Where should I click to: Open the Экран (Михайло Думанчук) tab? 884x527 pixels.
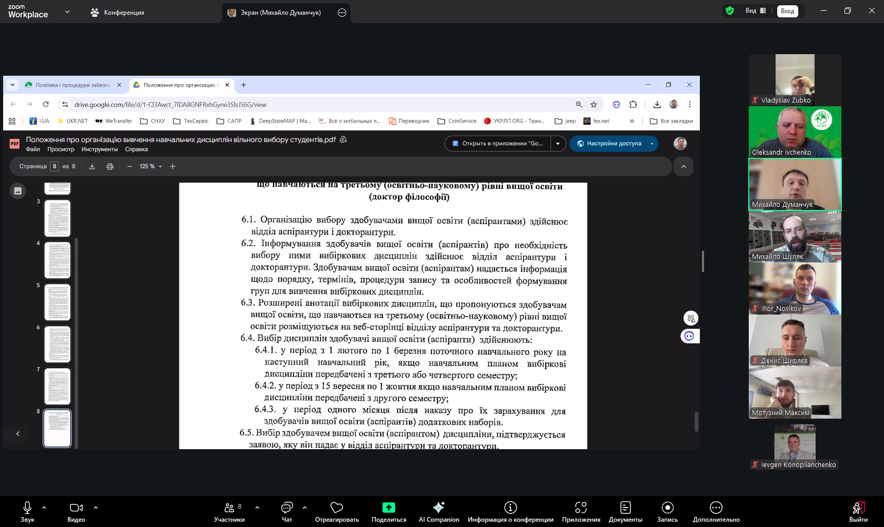point(280,13)
